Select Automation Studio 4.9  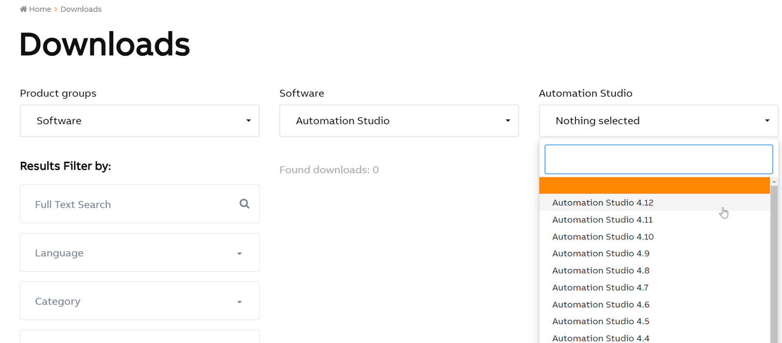pos(654,253)
